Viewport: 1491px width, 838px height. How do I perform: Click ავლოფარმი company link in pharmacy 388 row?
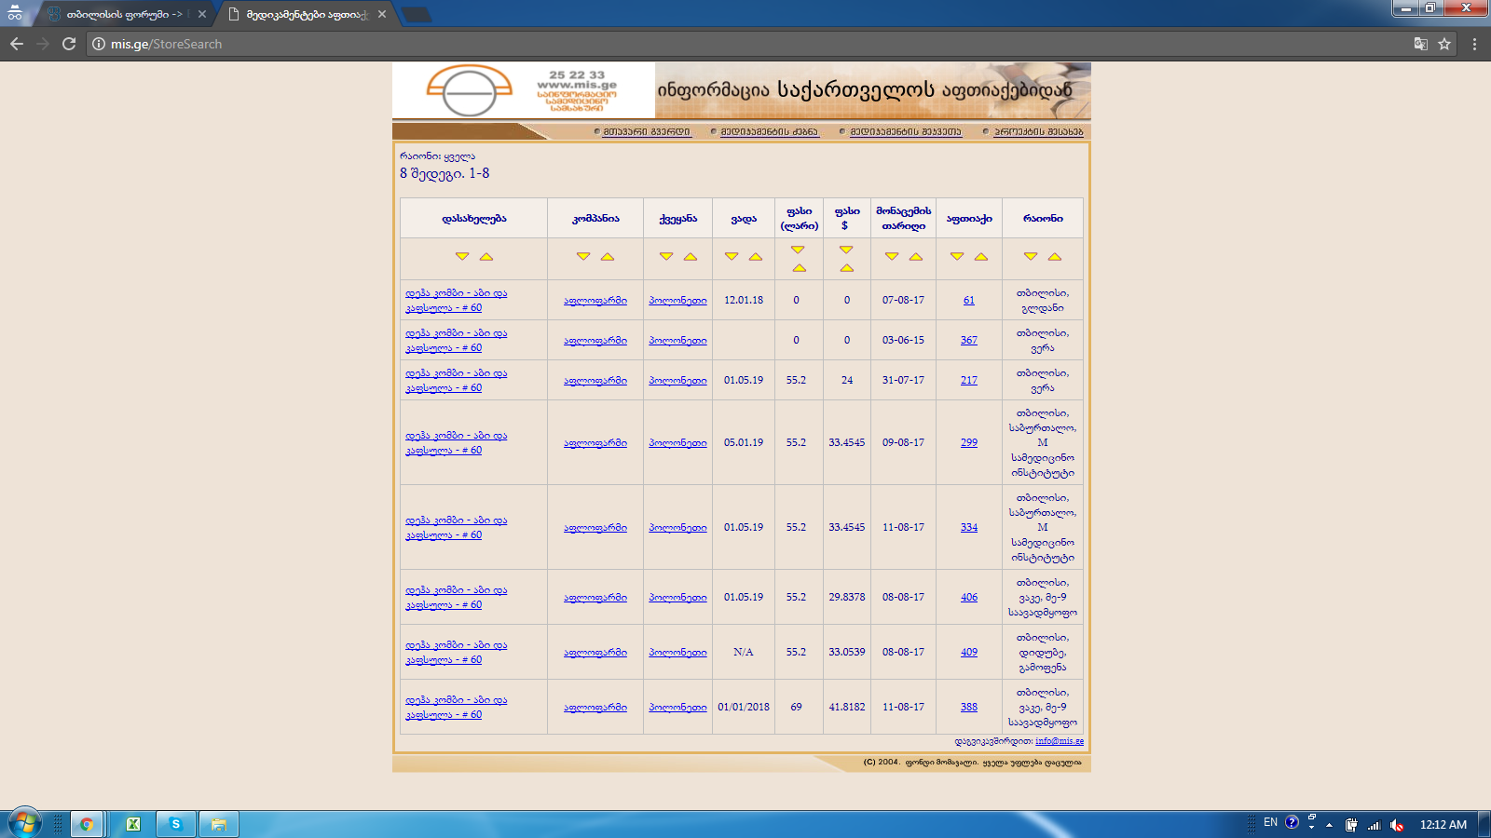point(595,707)
